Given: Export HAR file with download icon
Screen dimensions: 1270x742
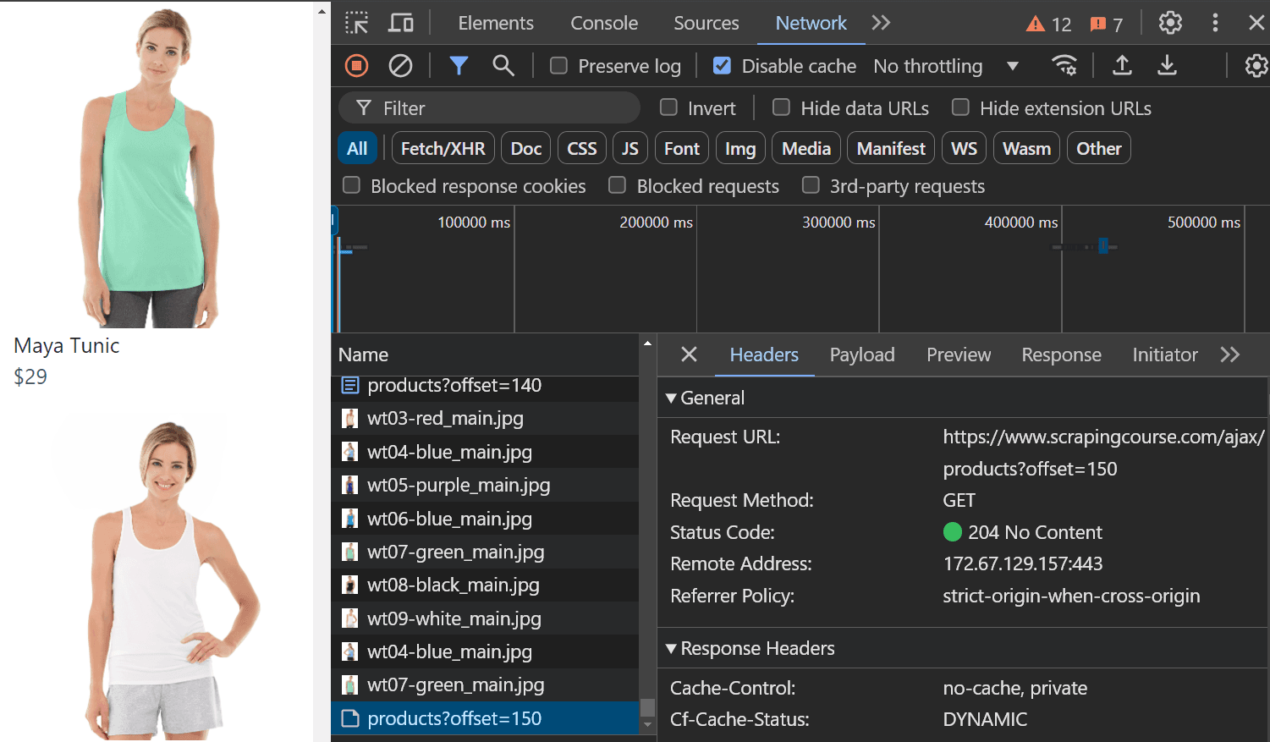Looking at the screenshot, I should pos(1167,66).
